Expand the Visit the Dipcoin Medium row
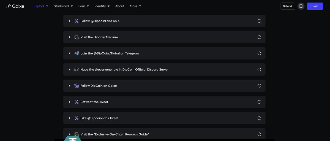This screenshot has width=330, height=141. click(69, 37)
